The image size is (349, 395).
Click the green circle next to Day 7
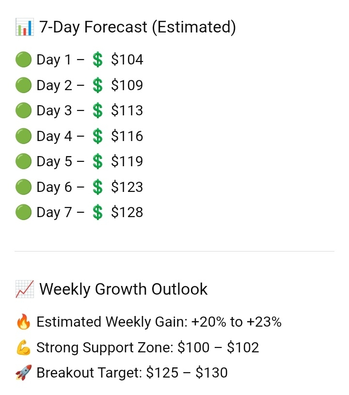pos(23,212)
